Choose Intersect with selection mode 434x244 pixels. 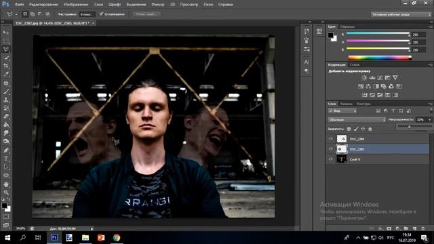[x=47, y=14]
